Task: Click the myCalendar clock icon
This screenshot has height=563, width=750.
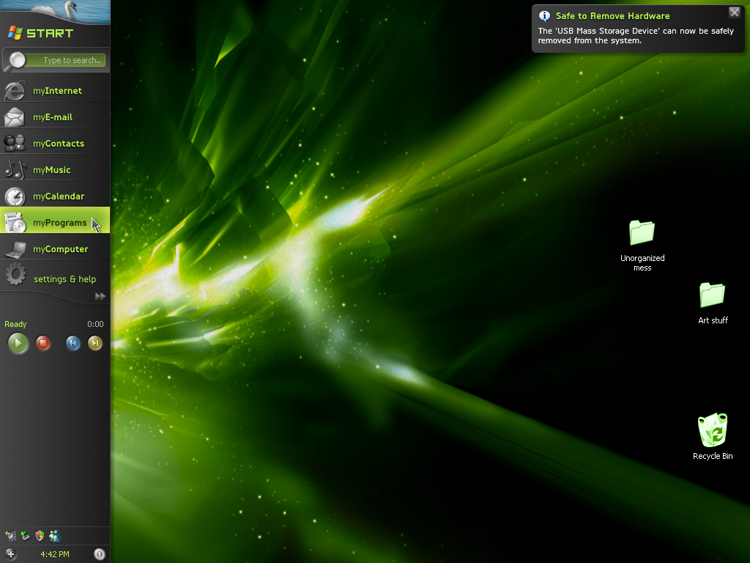Action: [15, 196]
